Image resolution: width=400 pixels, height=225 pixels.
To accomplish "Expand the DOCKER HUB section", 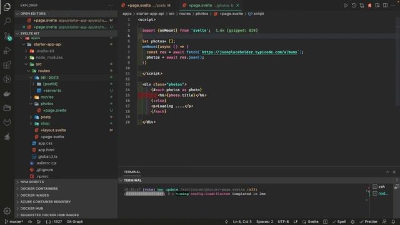I will pos(32,208).
